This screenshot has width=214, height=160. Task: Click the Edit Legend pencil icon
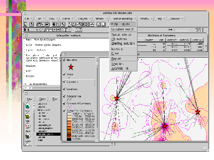(42, 24)
